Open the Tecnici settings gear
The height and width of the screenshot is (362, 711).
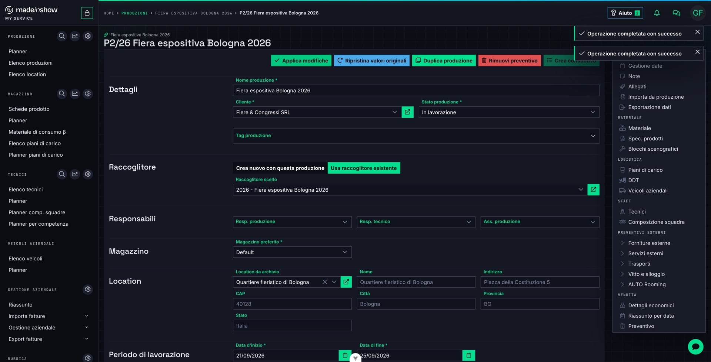pyautogui.click(x=88, y=174)
